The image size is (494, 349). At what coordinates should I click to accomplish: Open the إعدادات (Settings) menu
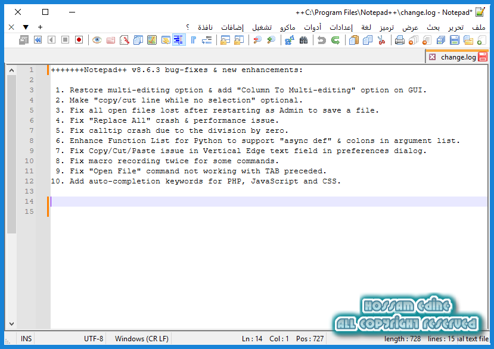(x=341, y=27)
